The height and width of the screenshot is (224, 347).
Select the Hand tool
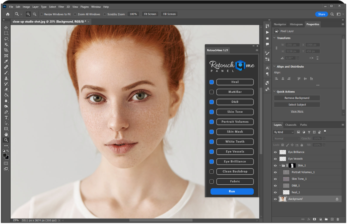click(6, 134)
